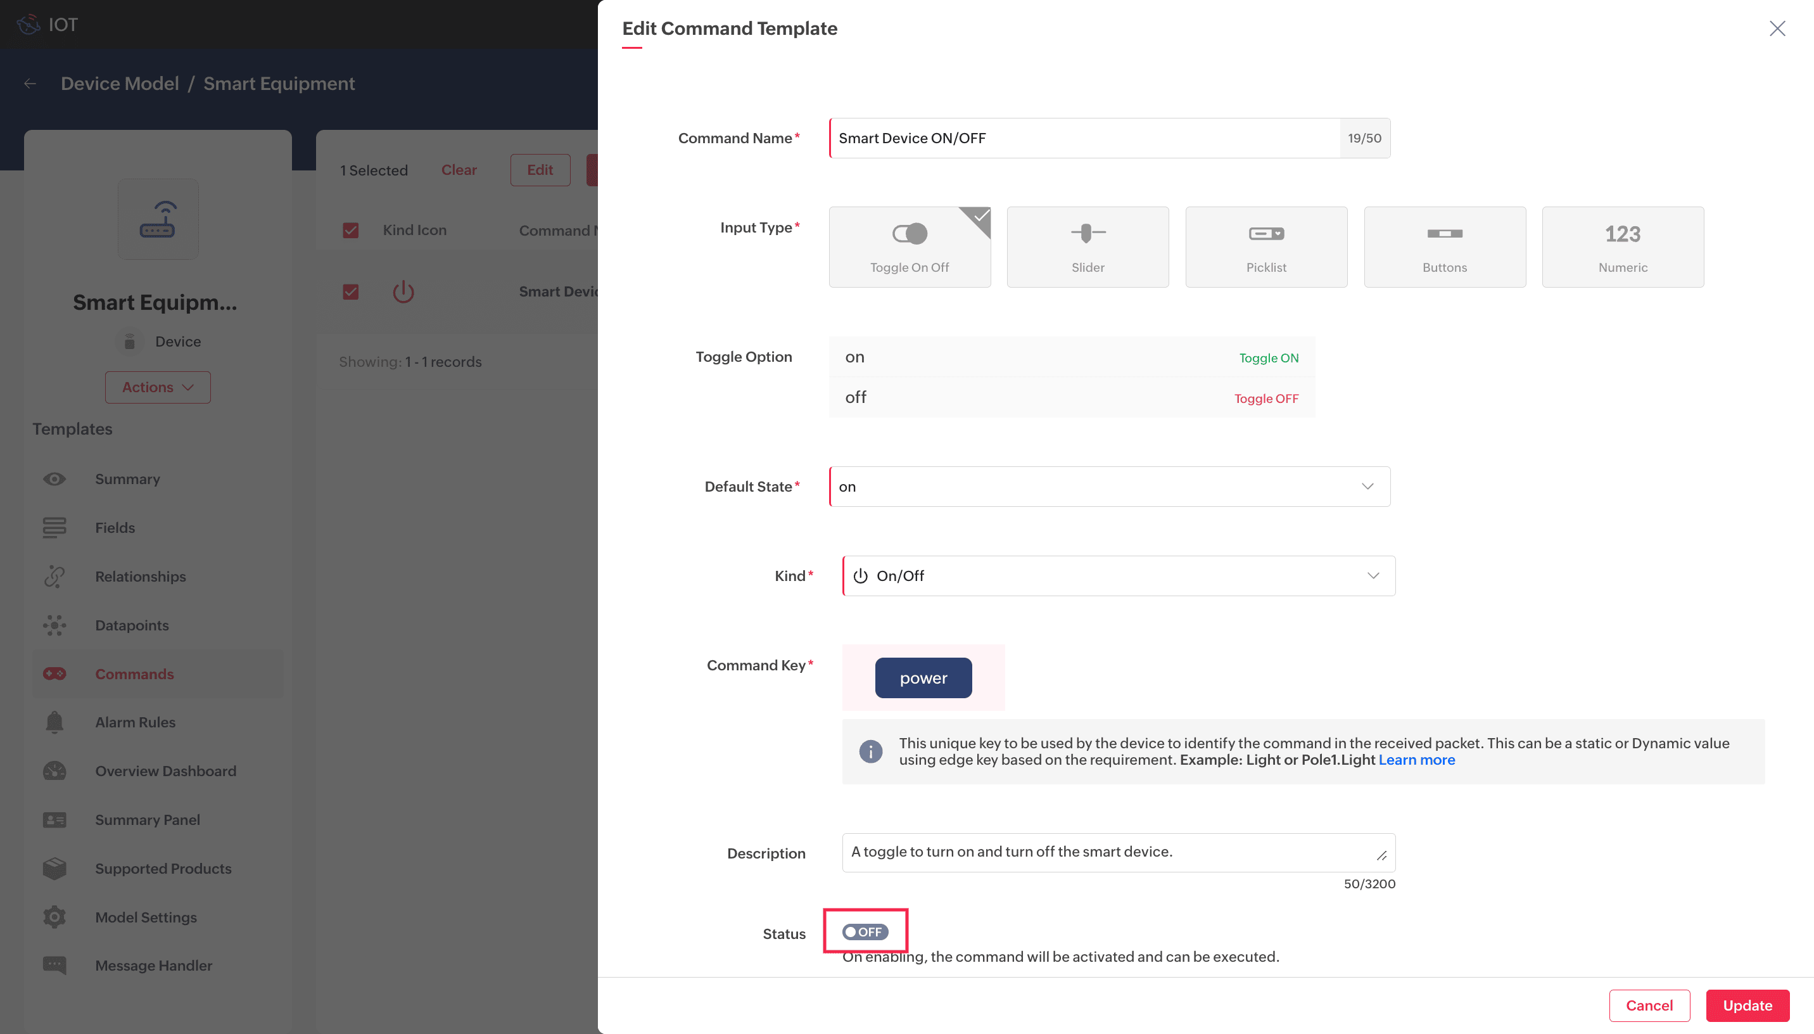Image resolution: width=1814 pixels, height=1034 pixels.
Task: Choose the Picklist input type icon
Action: tap(1265, 234)
